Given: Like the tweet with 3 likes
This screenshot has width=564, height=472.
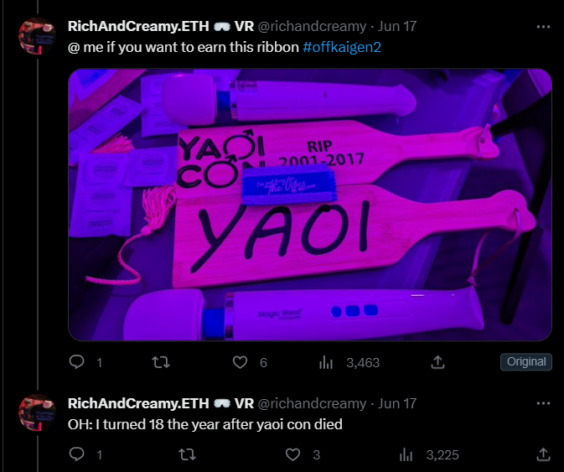Looking at the screenshot, I should (292, 454).
